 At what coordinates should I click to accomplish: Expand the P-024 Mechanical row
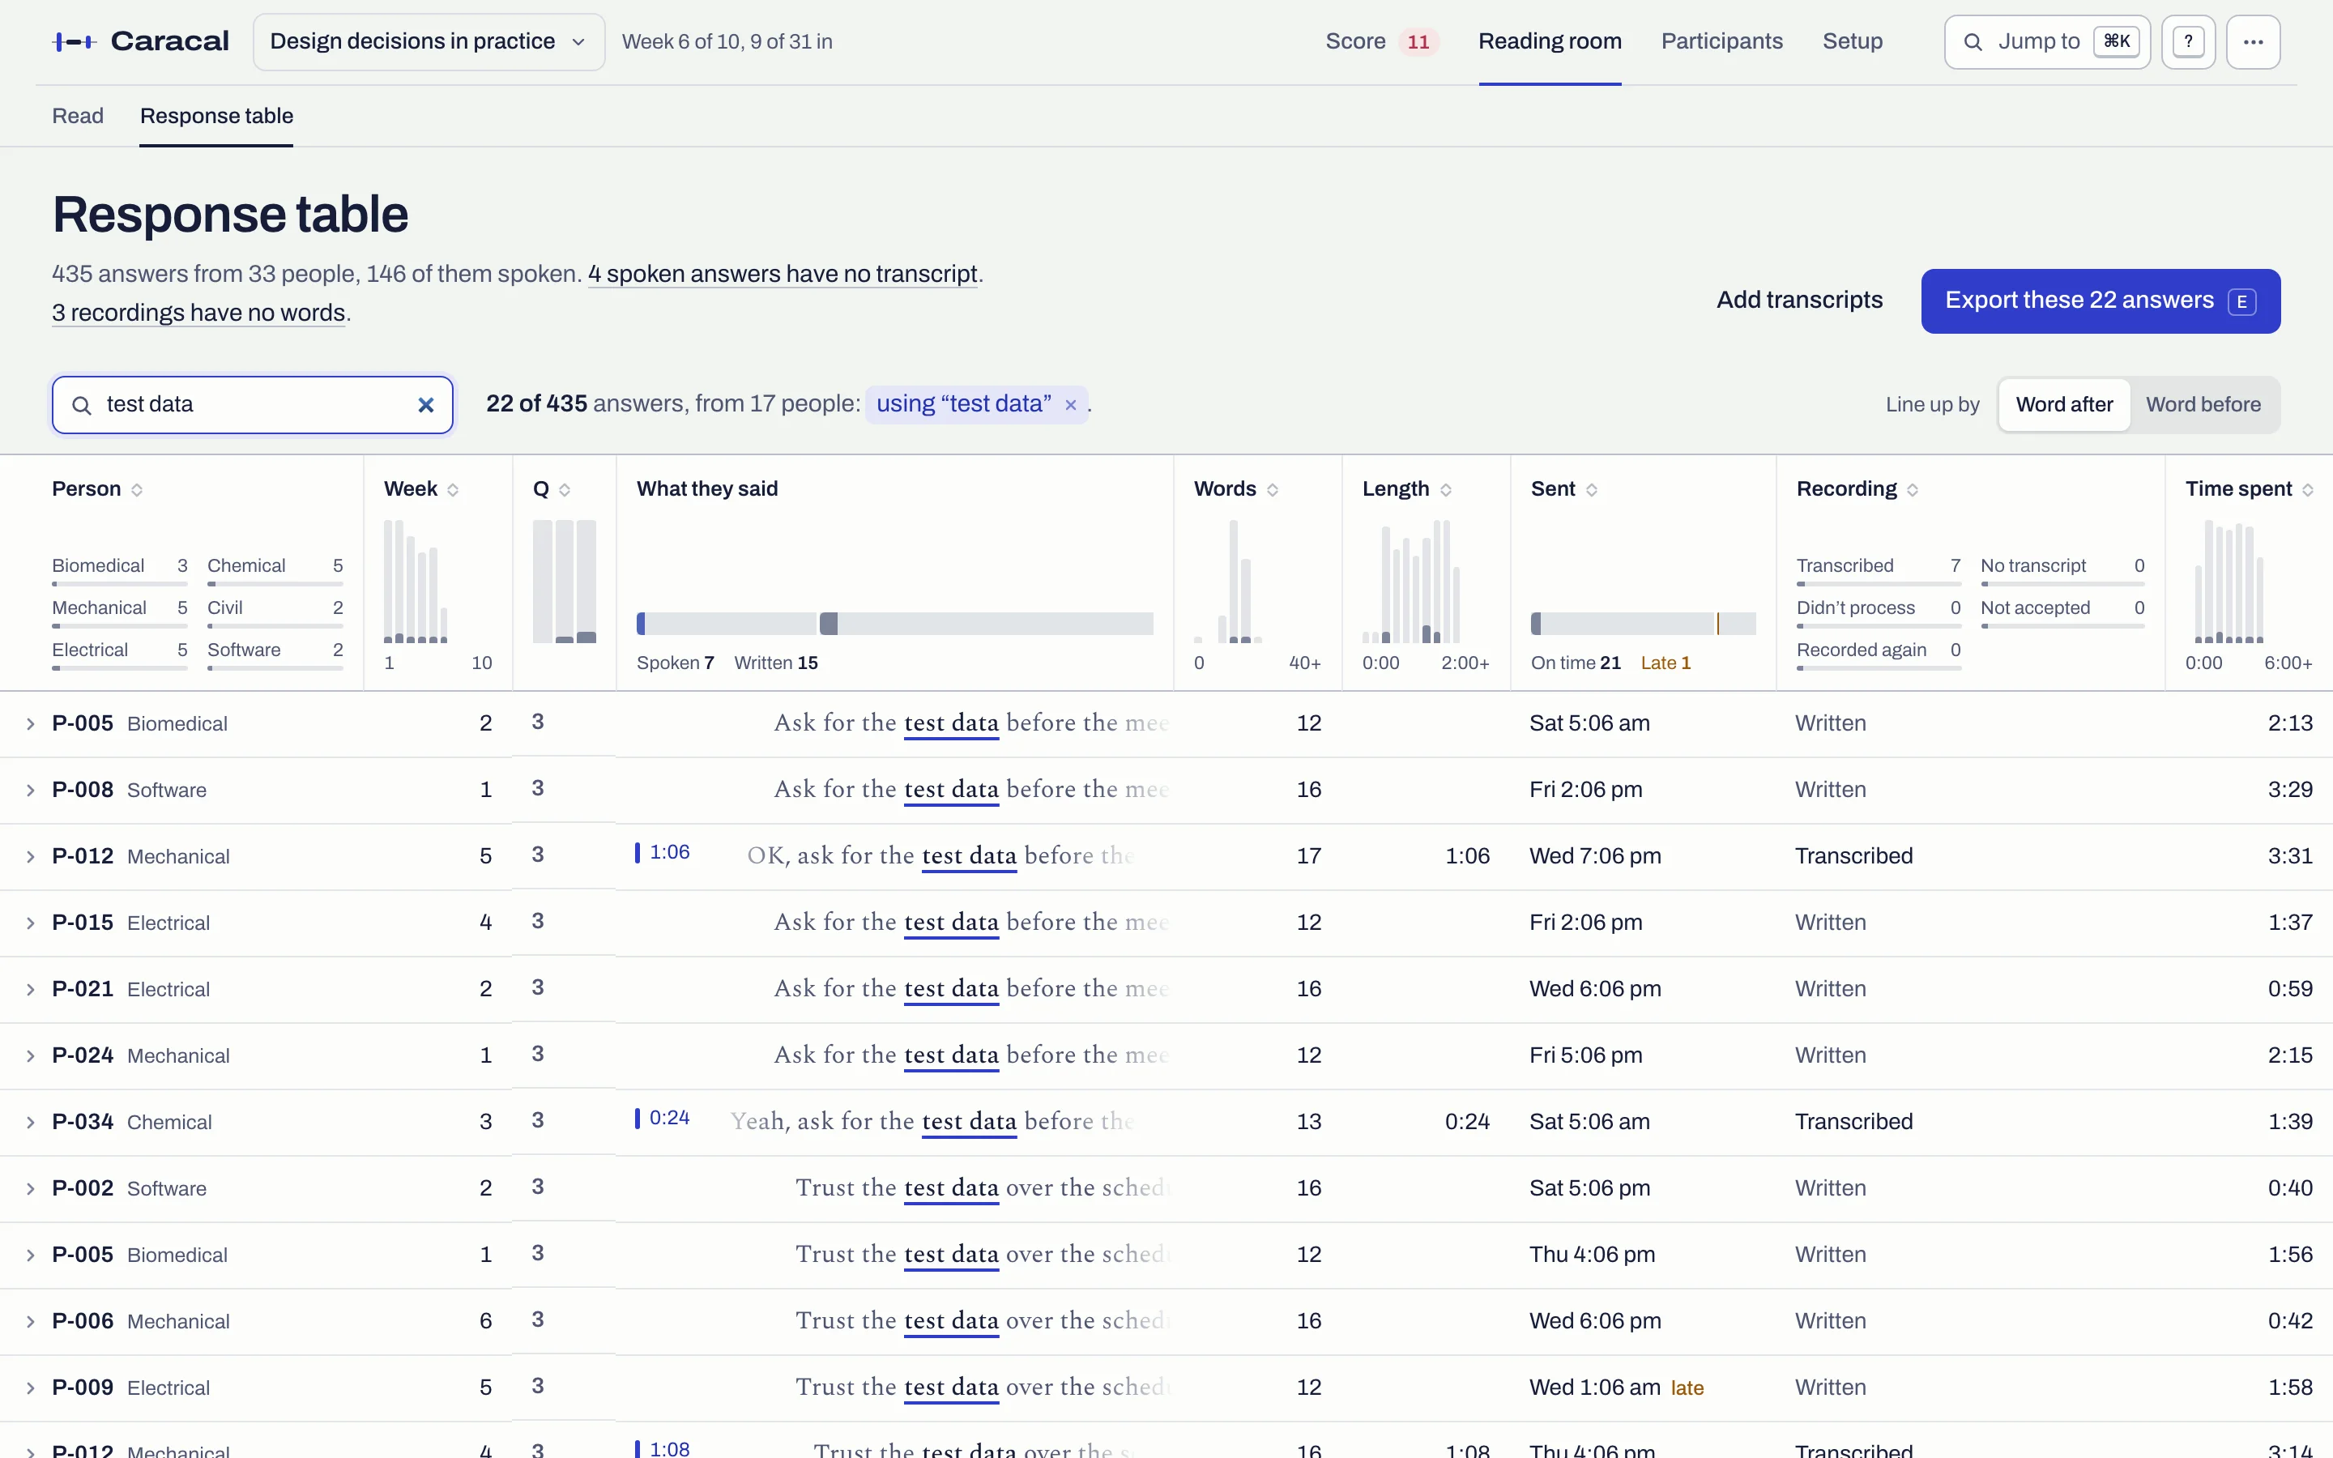pyautogui.click(x=31, y=1057)
